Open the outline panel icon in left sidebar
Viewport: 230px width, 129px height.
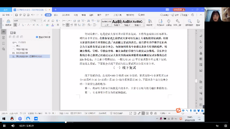point(3,32)
